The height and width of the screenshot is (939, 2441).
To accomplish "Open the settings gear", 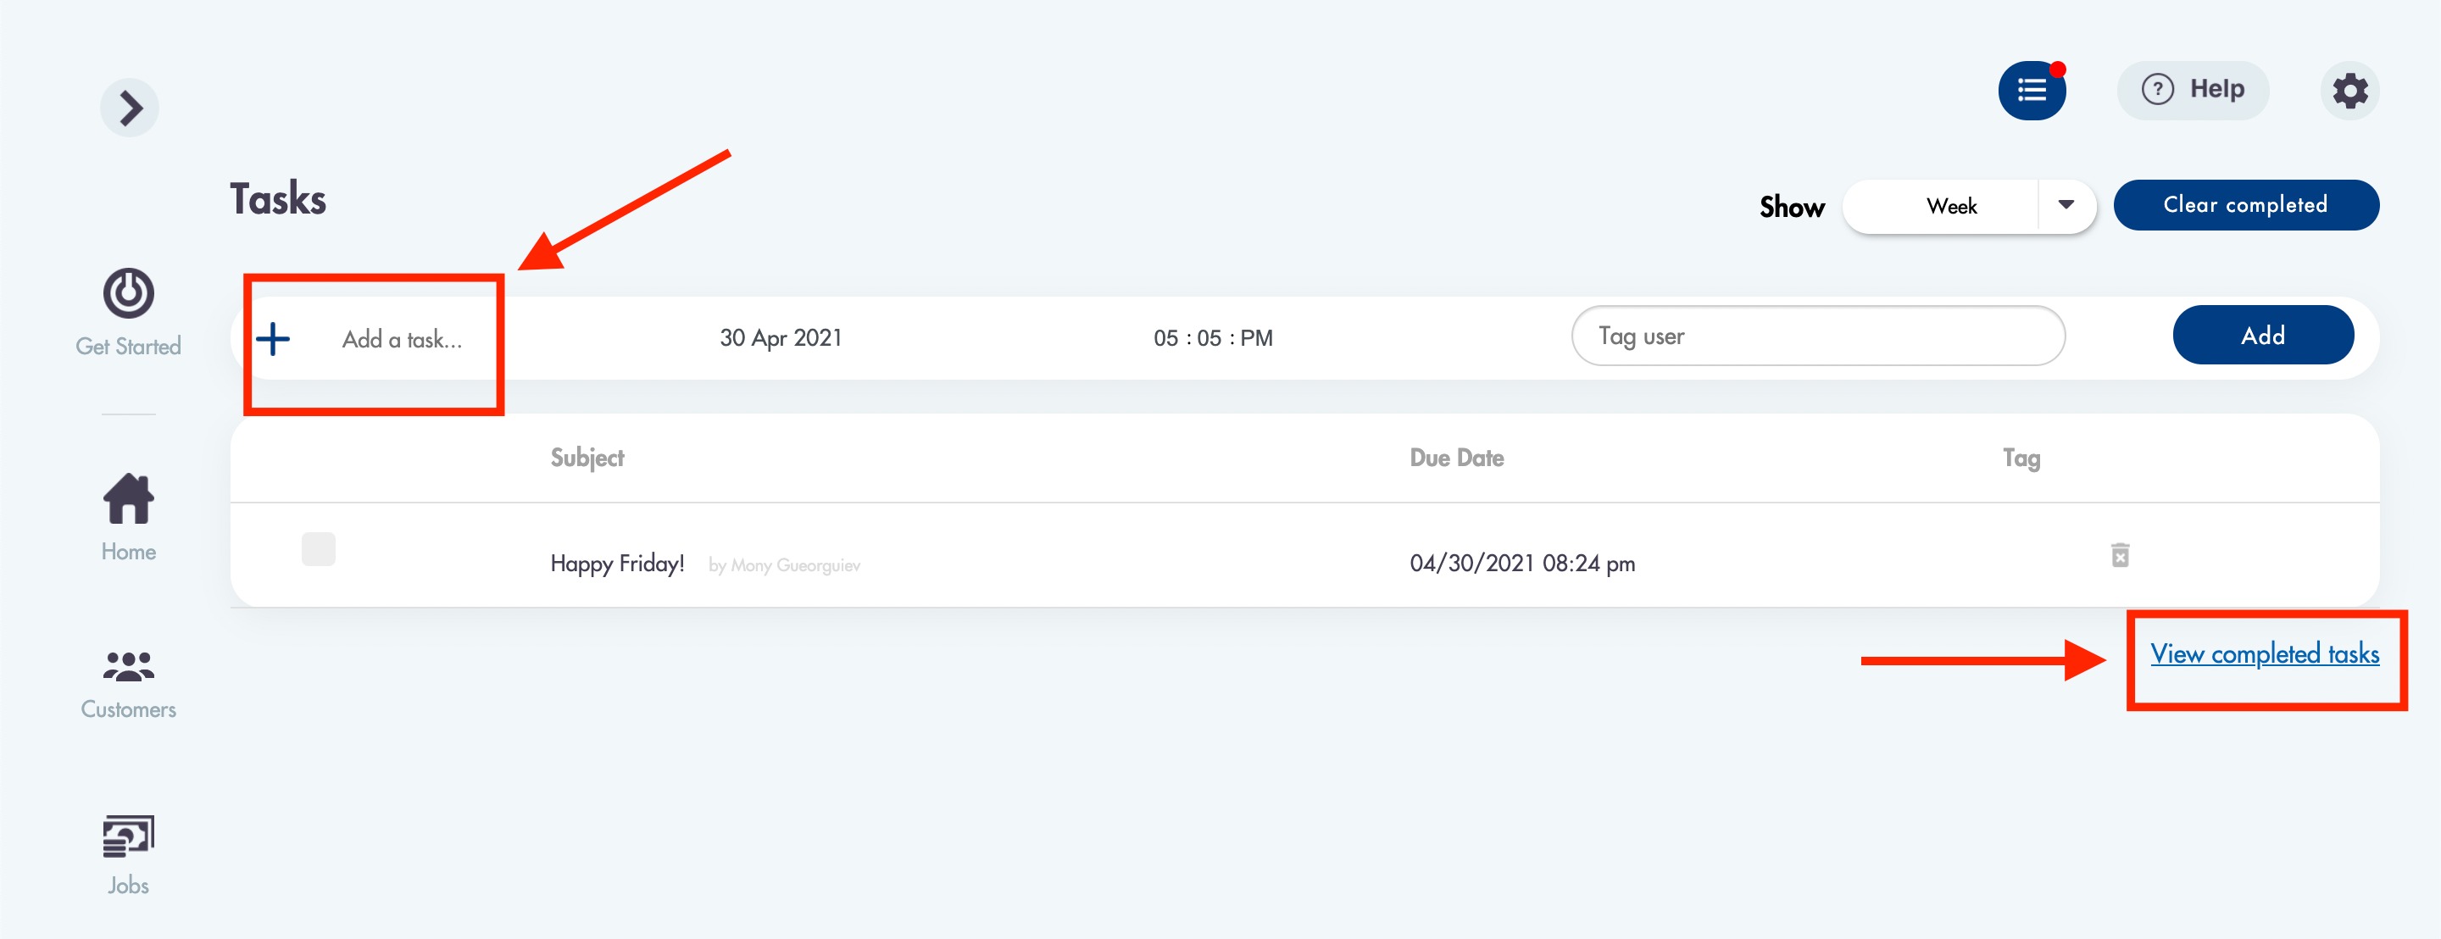I will 2349,91.
